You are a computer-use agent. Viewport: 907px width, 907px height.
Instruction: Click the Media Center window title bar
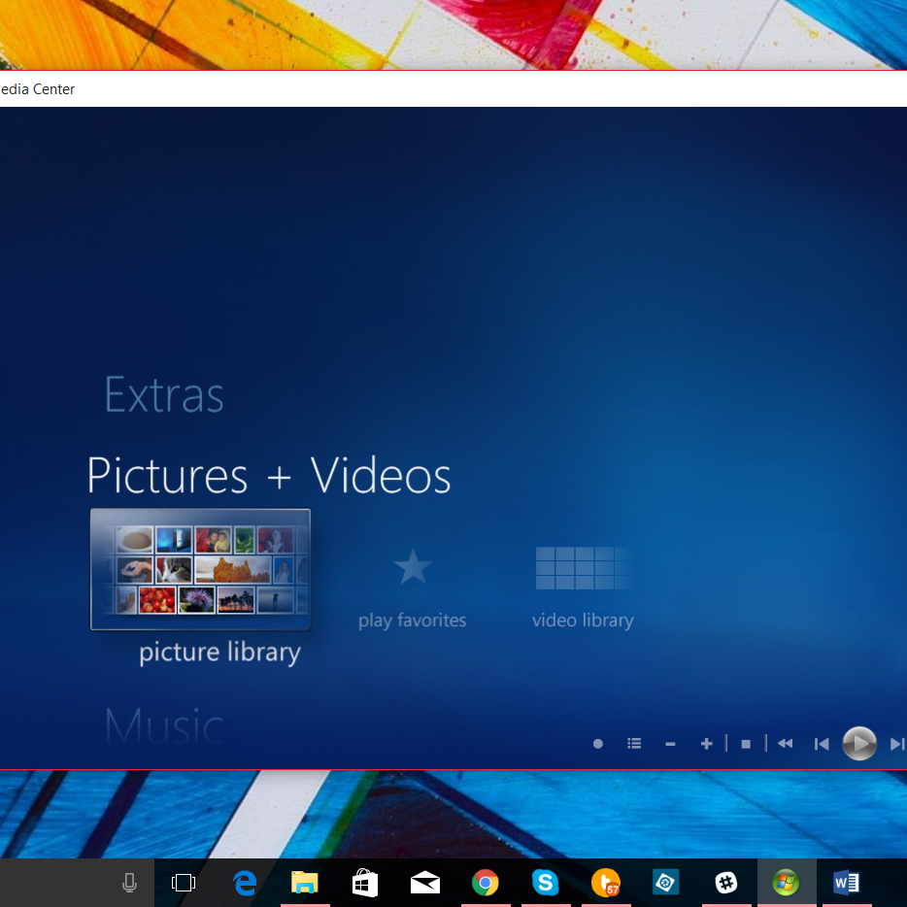[453, 89]
